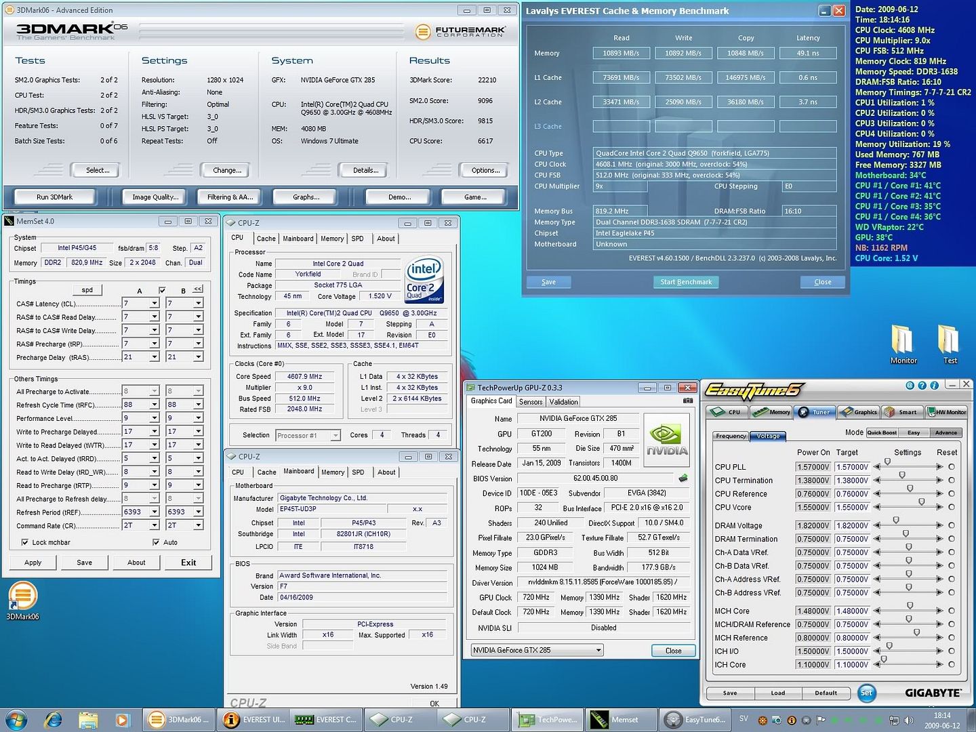This screenshot has width=976, height=732.
Task: Select CPU PLL reset radio button
Action: point(952,466)
